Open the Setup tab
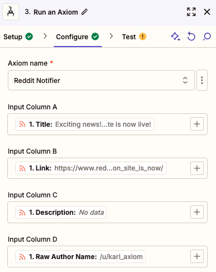This screenshot has width=216, height=272. tap(18, 36)
